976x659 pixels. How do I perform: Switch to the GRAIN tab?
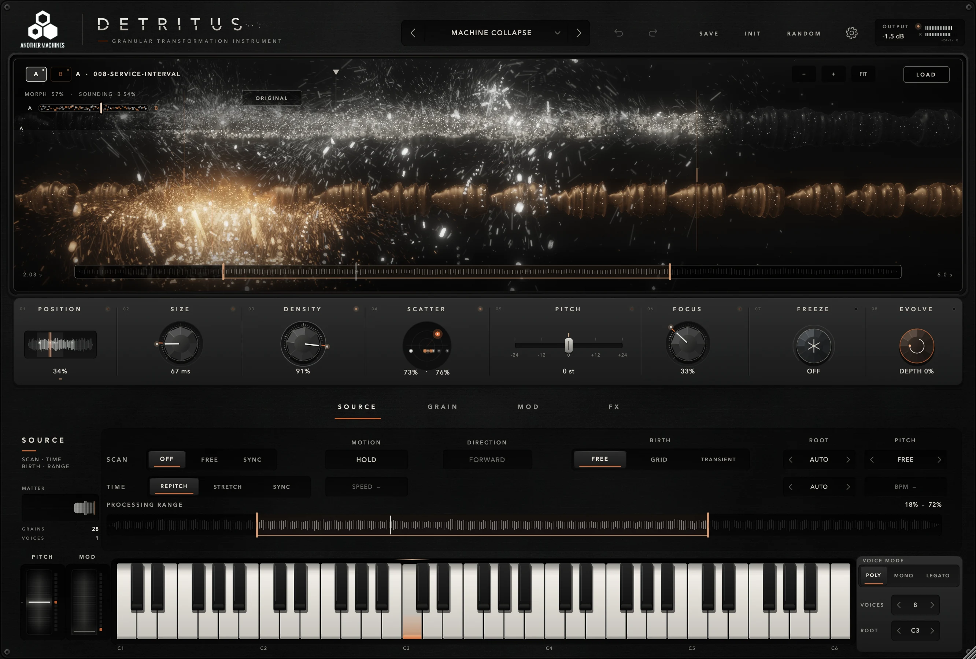coord(443,407)
